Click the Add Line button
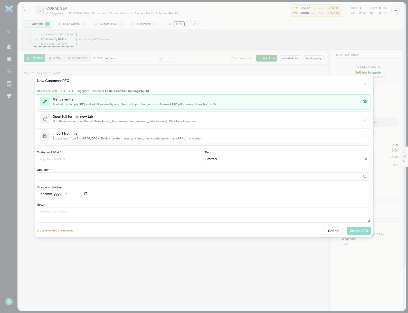Image resolution: width=408 pixels, height=313 pixels. (267, 58)
